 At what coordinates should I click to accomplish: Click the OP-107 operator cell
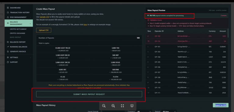click(157, 73)
